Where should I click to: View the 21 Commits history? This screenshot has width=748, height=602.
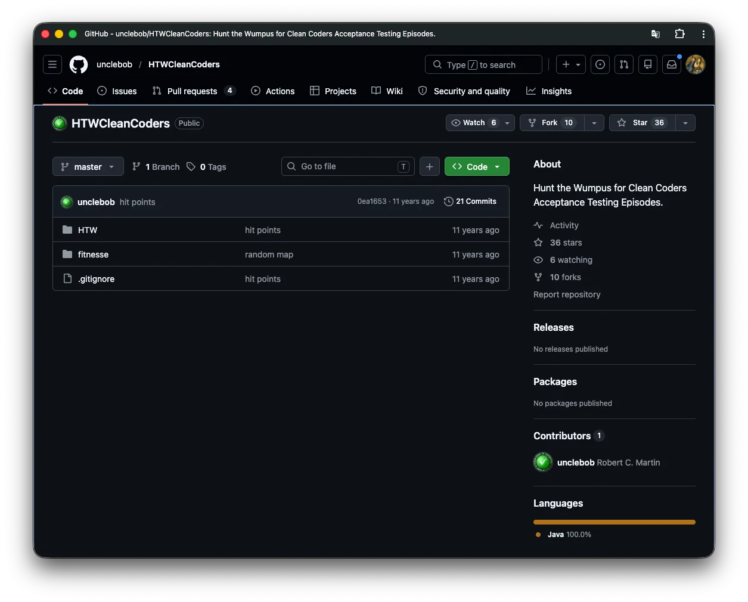pos(470,201)
